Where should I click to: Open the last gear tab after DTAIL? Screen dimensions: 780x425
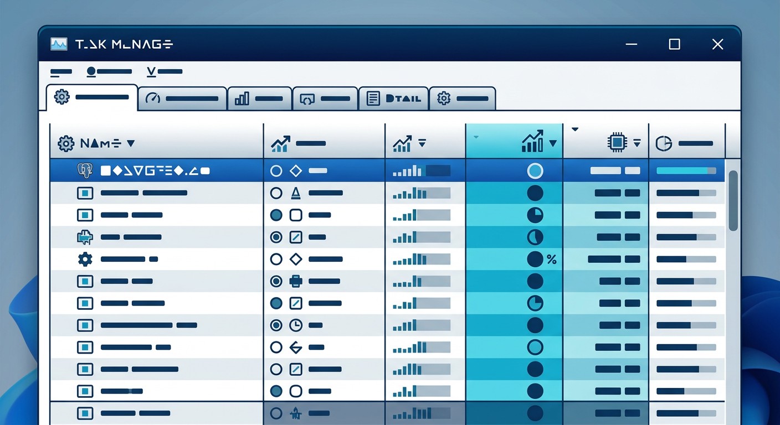pos(462,99)
